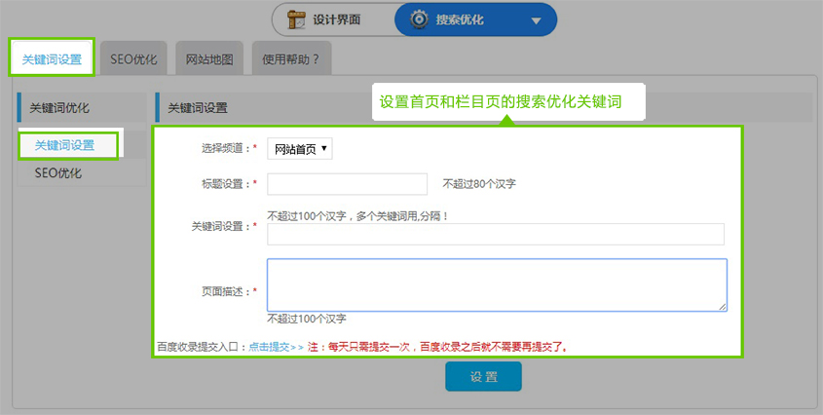Open the 使用帮助？ tab

pos(290,58)
